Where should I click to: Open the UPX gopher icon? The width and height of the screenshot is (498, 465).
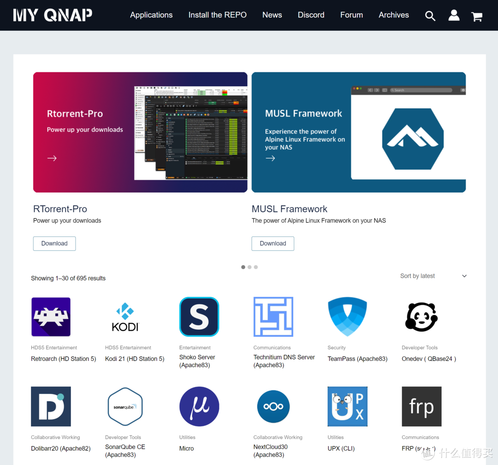click(347, 406)
